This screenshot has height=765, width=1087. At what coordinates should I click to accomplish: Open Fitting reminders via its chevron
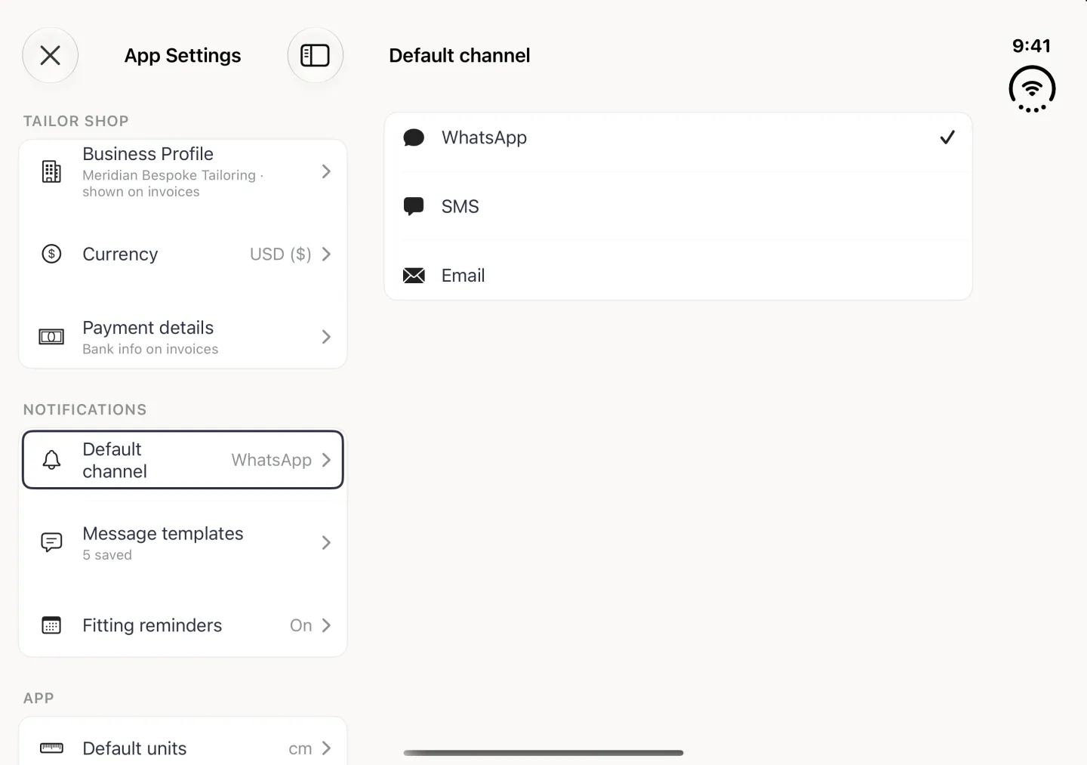[326, 625]
